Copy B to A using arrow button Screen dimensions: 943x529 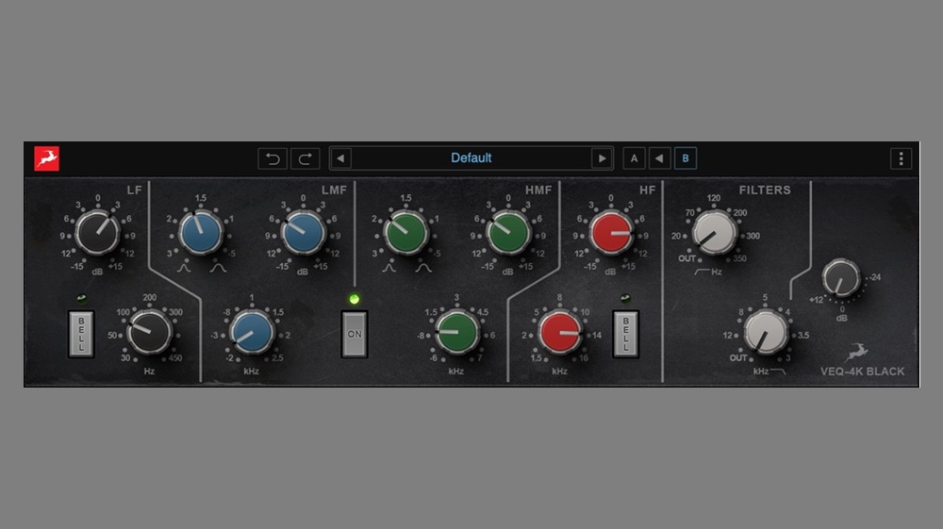[660, 158]
